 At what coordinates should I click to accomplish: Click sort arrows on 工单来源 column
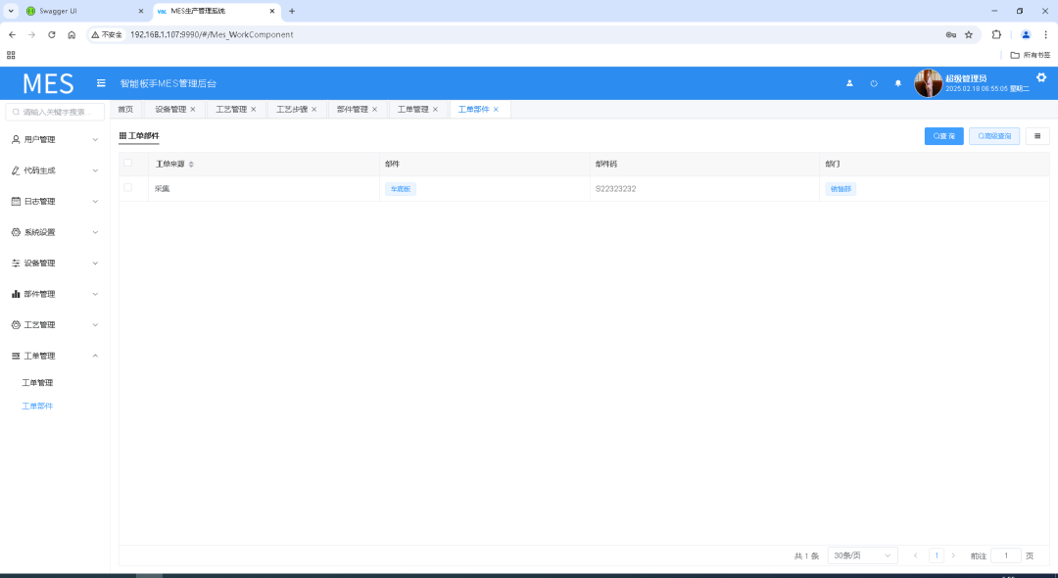point(191,165)
